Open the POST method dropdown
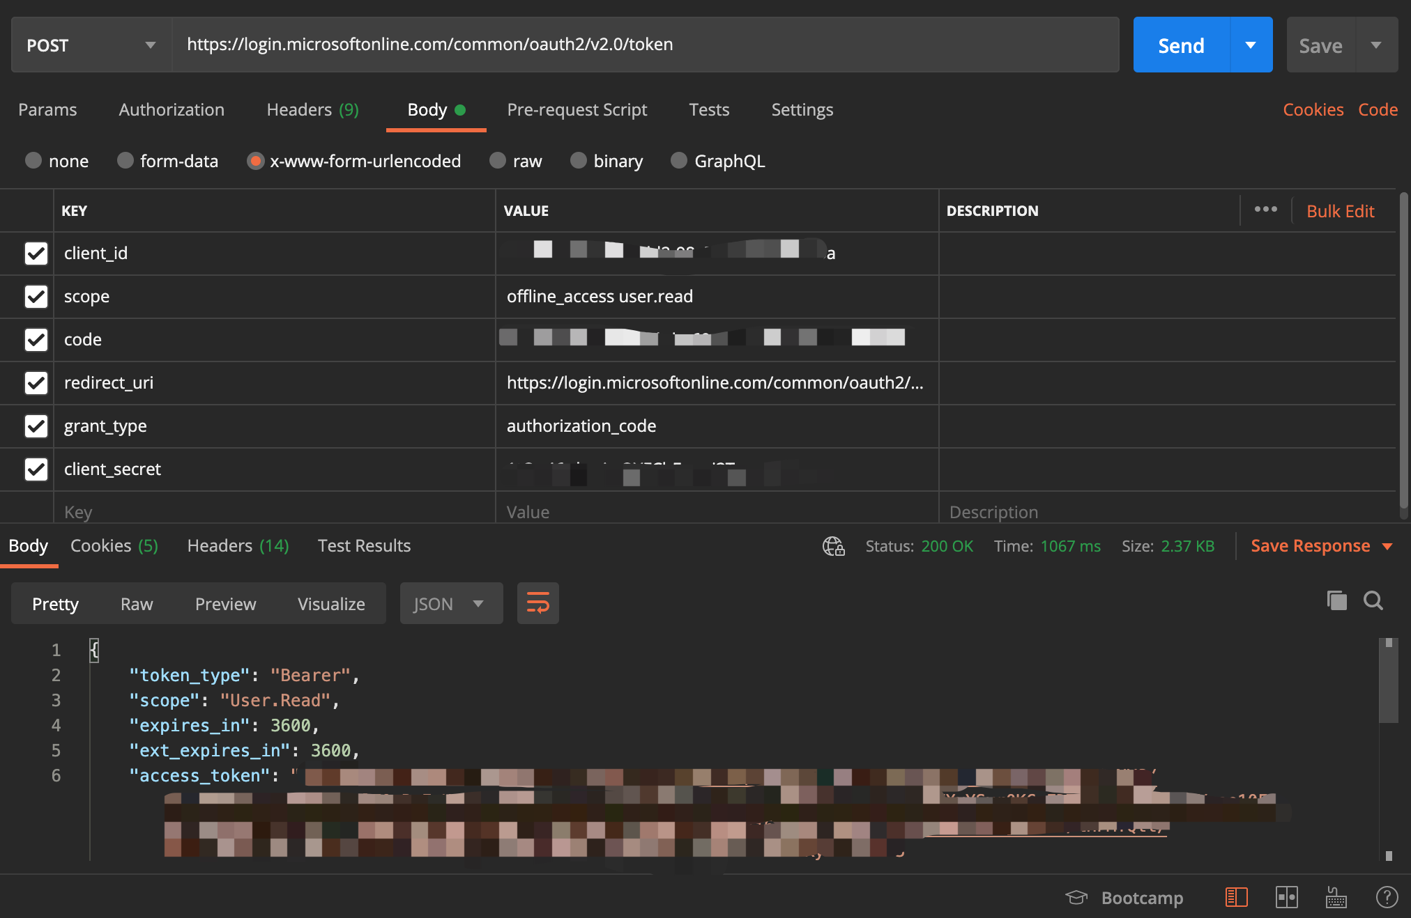Screen dimensions: 1411x918 click(x=91, y=45)
